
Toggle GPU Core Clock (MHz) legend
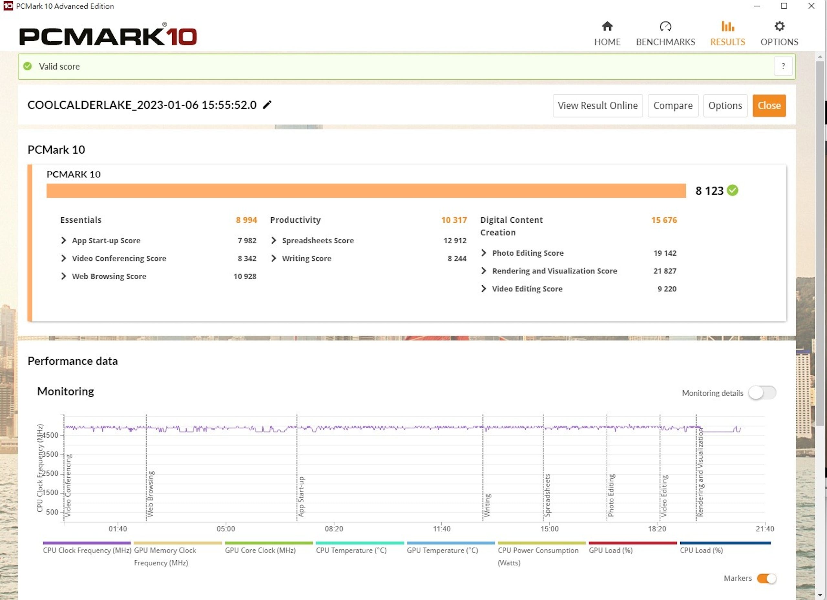[x=269, y=548]
